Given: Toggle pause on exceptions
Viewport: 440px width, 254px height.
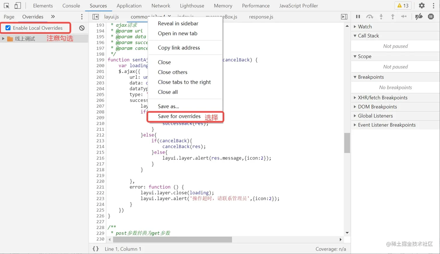Looking at the screenshot, I should point(431,17).
